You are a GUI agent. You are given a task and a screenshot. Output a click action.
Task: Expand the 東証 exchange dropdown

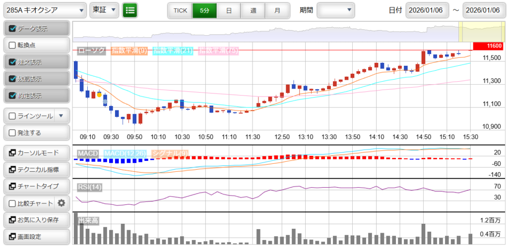pyautogui.click(x=104, y=10)
